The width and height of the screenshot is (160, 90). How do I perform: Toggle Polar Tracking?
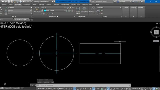80,88
